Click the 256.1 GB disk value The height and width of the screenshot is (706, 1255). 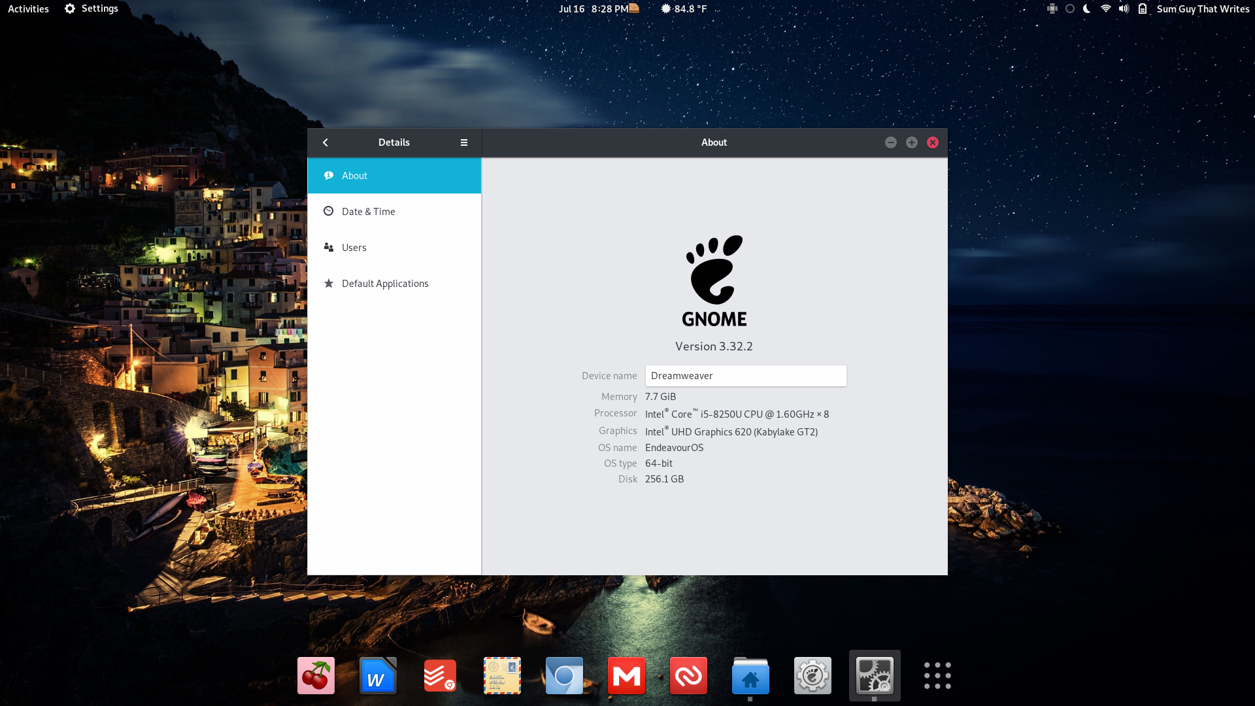664,479
